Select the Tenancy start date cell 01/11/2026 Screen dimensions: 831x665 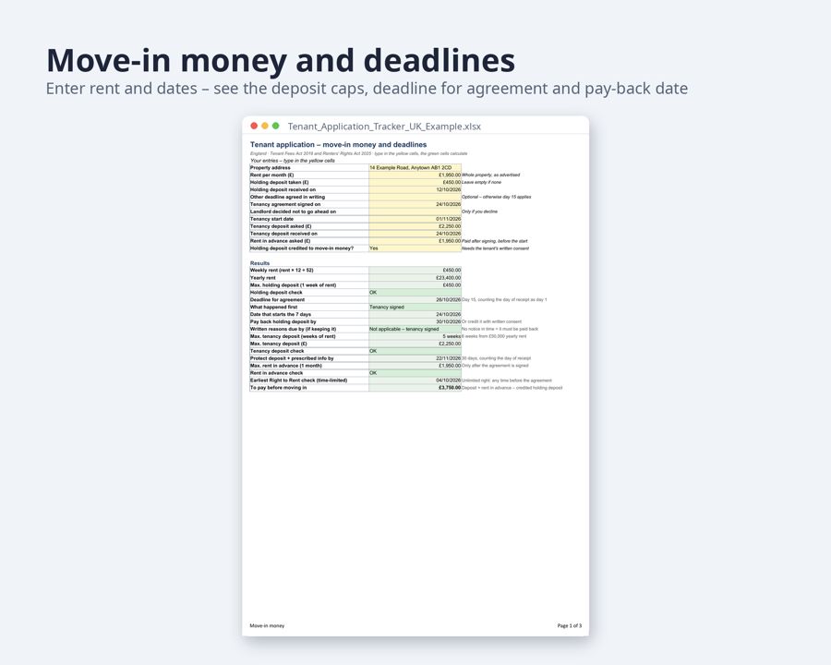coord(415,219)
